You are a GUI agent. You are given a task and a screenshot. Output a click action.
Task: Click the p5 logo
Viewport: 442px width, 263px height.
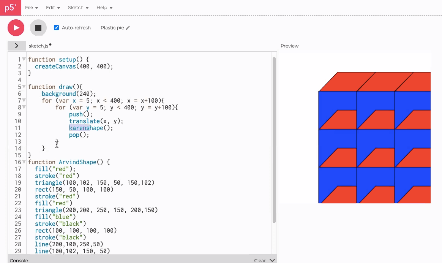pyautogui.click(x=10, y=8)
